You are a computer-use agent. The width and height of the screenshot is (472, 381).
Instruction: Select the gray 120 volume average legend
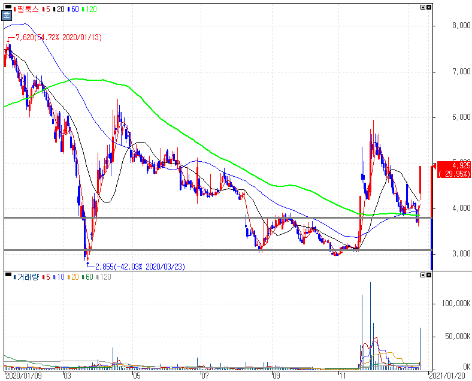coord(104,277)
